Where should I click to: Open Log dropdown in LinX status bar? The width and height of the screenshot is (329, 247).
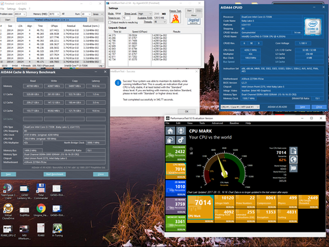pyautogui.click(x=101, y=66)
